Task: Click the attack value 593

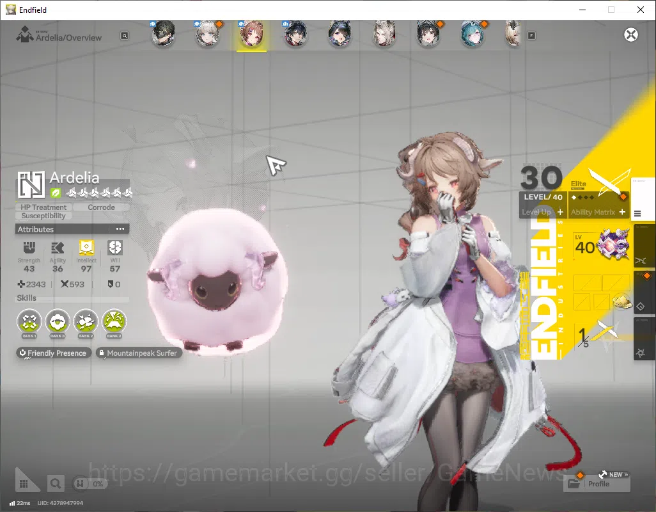Action: pos(77,284)
